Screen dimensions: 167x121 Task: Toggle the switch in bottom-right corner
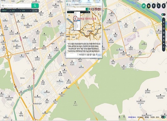tap(163, 117)
